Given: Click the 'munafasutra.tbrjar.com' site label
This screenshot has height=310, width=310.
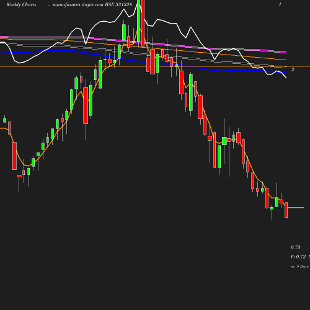Looking at the screenshot, I should (78, 5).
